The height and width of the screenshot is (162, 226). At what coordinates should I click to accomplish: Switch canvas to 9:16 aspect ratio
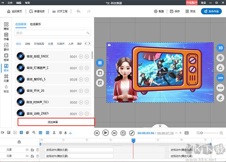coord(219,87)
